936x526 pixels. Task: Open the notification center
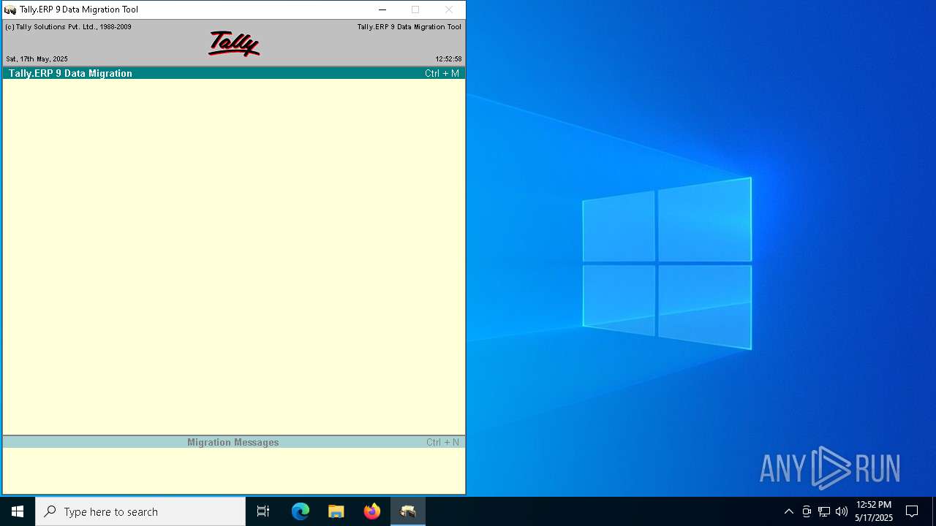tap(912, 511)
